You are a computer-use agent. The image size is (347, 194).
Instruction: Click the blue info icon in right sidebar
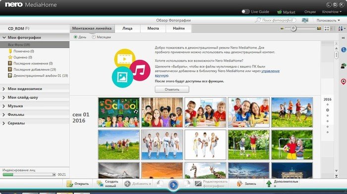(x=343, y=49)
